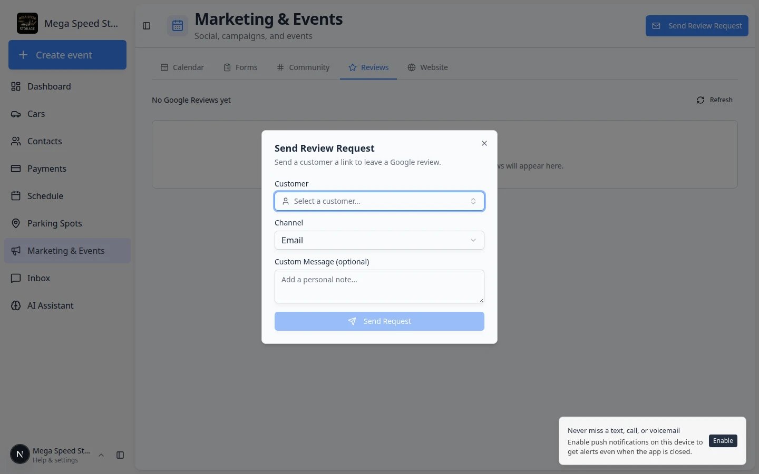
Task: Click the Send Request button in dialog
Action: pos(379,321)
